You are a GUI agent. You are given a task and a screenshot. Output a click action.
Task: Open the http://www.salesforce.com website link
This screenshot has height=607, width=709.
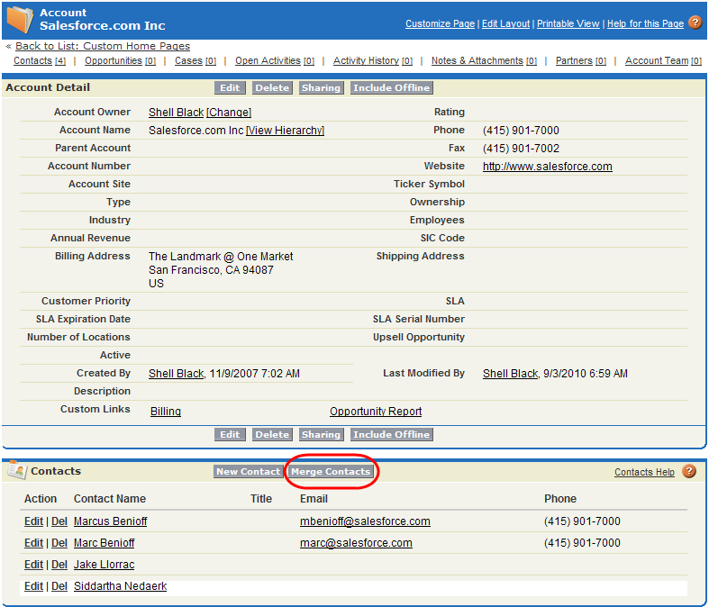pos(547,167)
